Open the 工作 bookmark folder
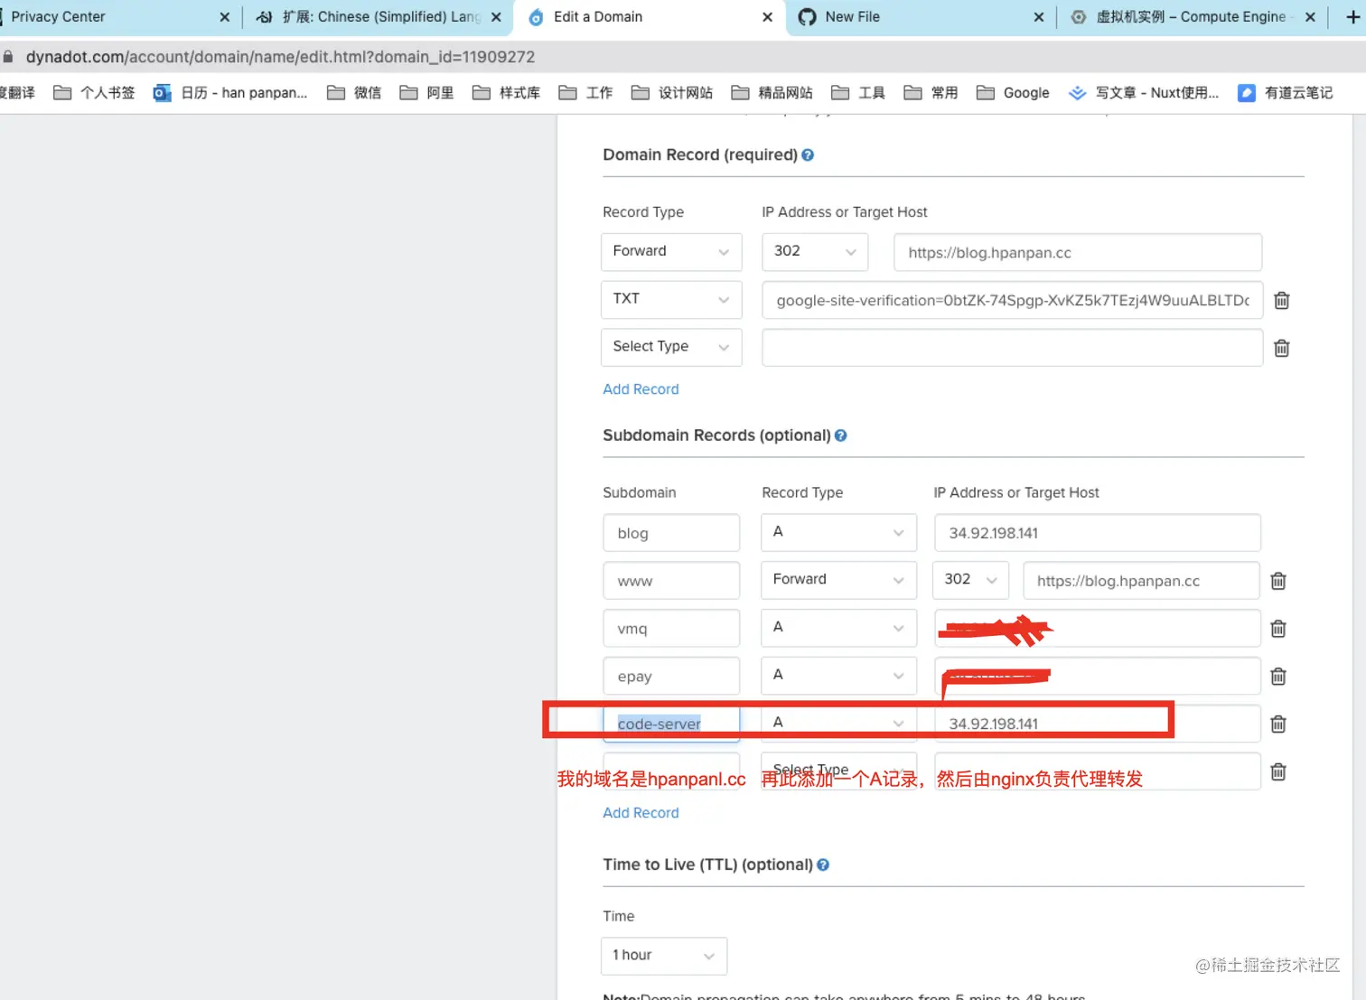 point(586,93)
